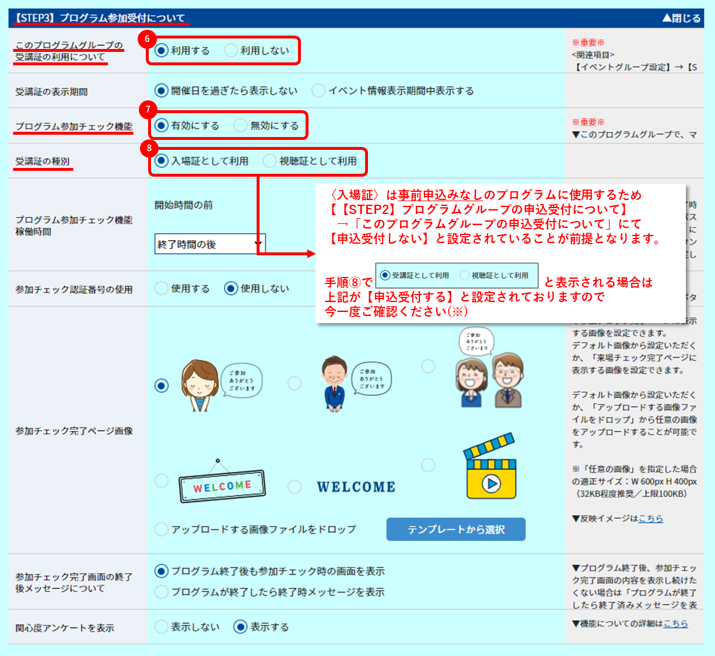Click the テンプレートから選択 button
Screen dimensions: 715x656
click(x=456, y=529)
